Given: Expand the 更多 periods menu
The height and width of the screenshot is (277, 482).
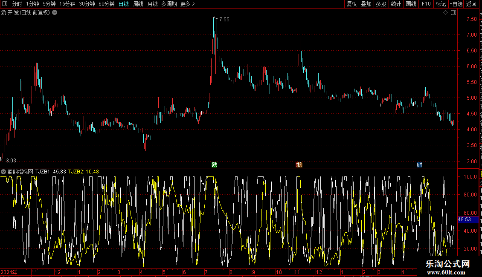Looking at the screenshot, I should point(188,4).
